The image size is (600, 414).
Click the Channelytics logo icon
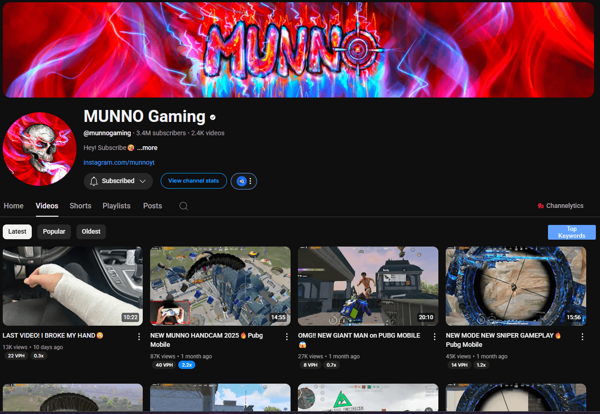point(541,206)
